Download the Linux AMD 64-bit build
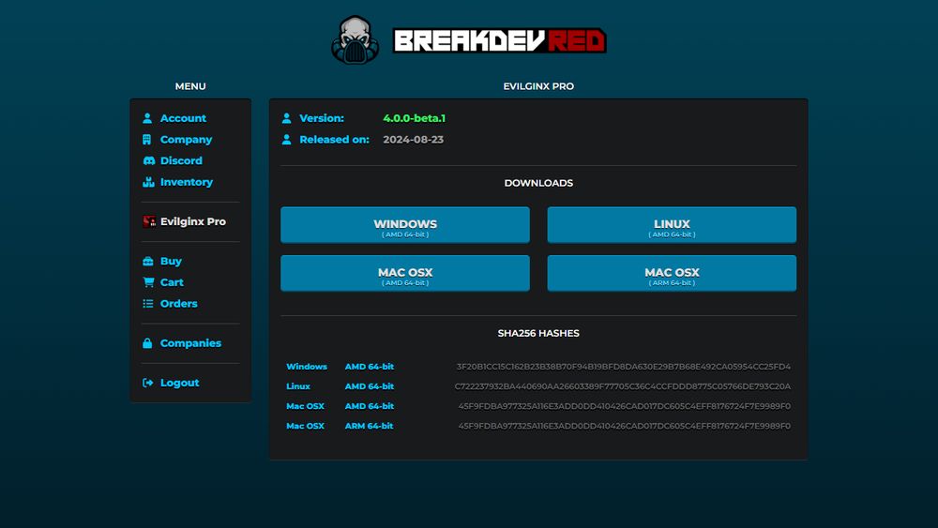 [672, 225]
